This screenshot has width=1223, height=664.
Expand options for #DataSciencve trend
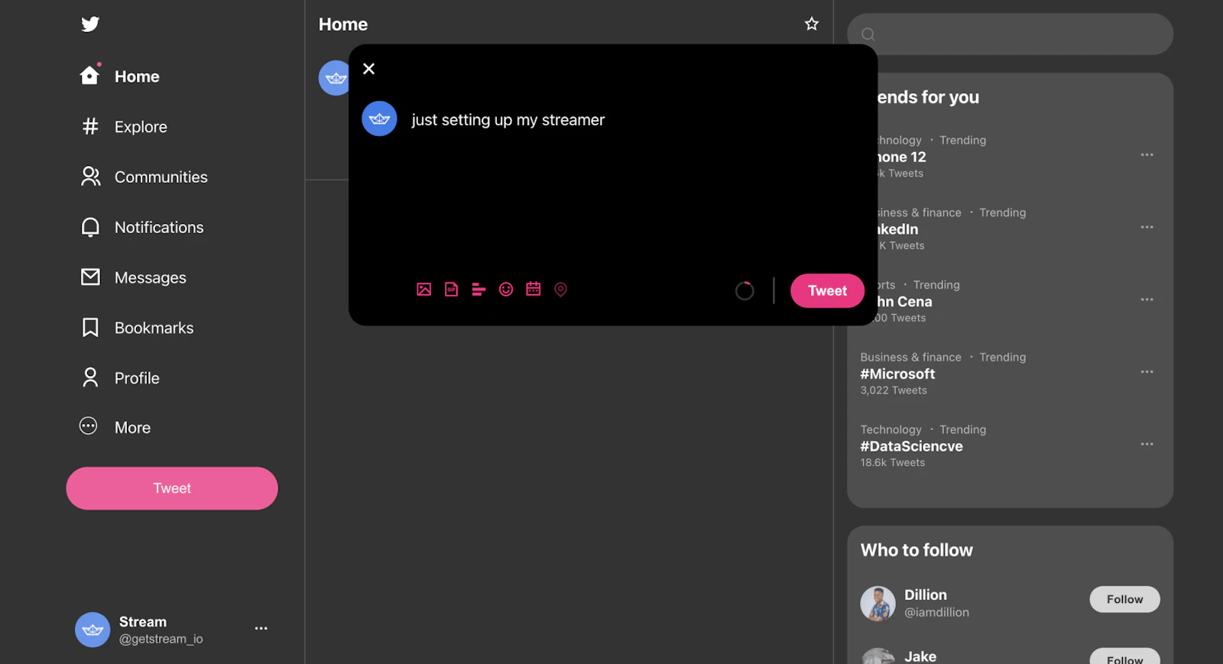point(1147,444)
